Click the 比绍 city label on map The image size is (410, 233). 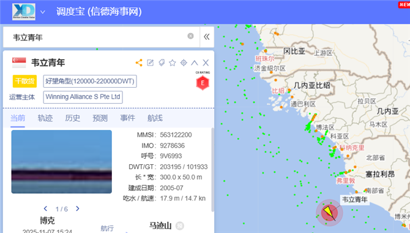point(278,91)
